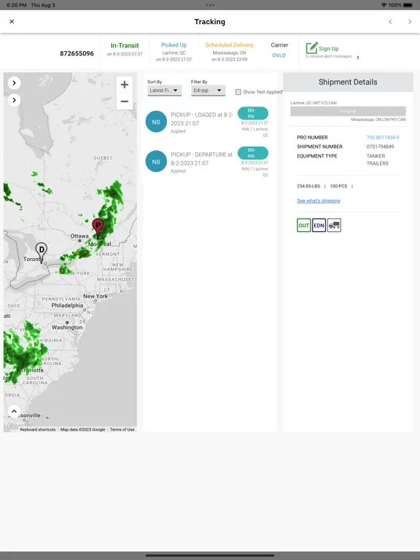Toggle the Show 'Not Applied' checkbox
The height and width of the screenshot is (560, 420).
click(x=238, y=92)
